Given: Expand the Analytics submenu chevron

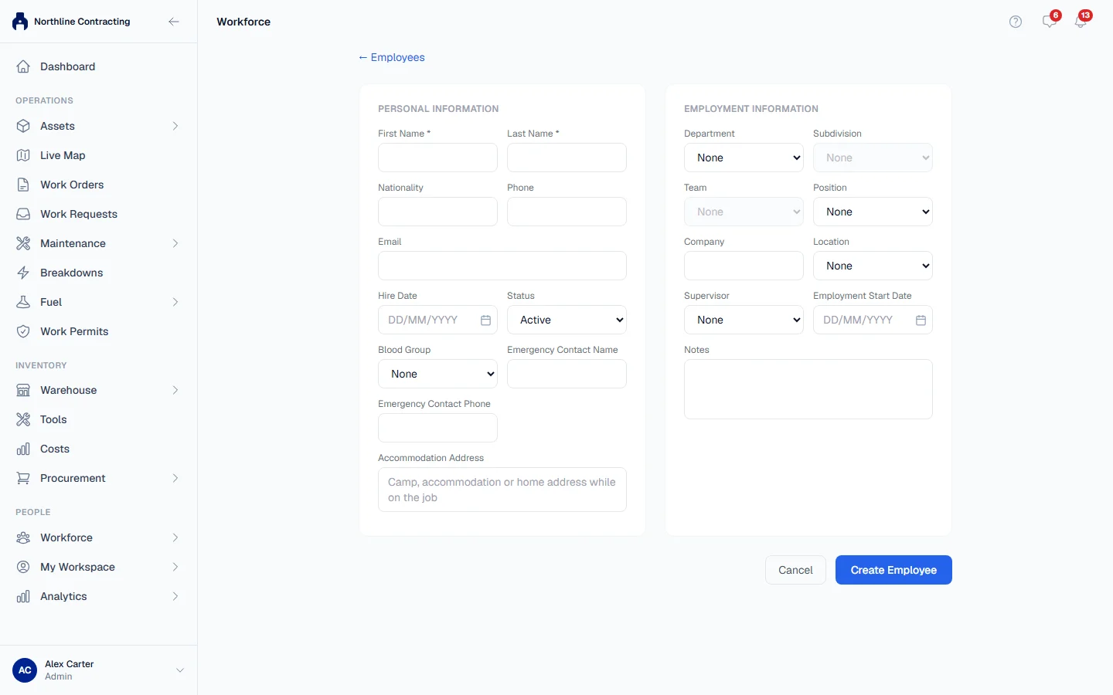Looking at the screenshot, I should pyautogui.click(x=175, y=596).
